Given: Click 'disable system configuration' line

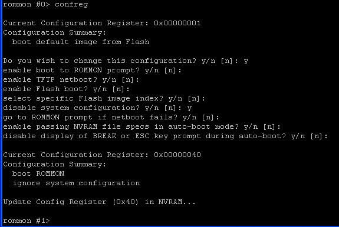Looking at the screenshot, I should pos(97,108).
